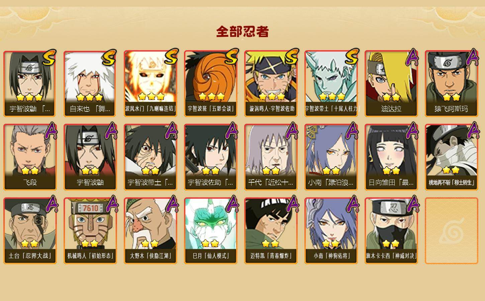
Task: Pick the 漩涡鸣人·宇智波佐助 card
Action: pos(271,84)
